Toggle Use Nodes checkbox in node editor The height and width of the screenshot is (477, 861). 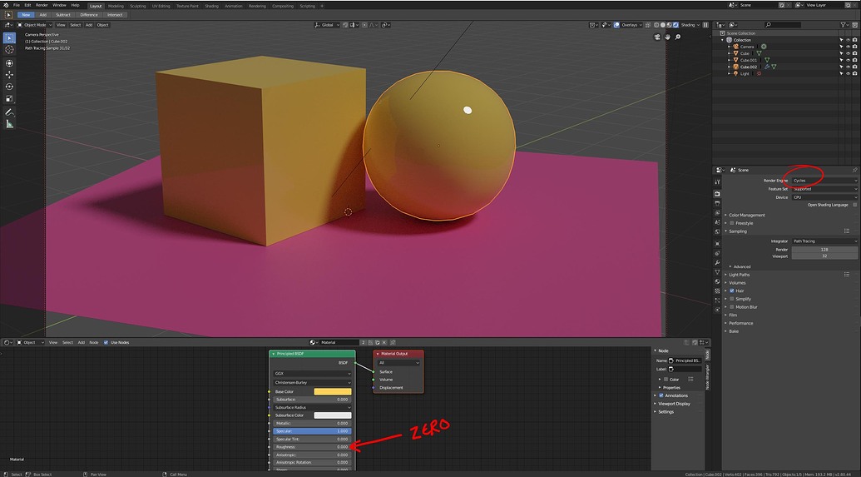pyautogui.click(x=106, y=342)
